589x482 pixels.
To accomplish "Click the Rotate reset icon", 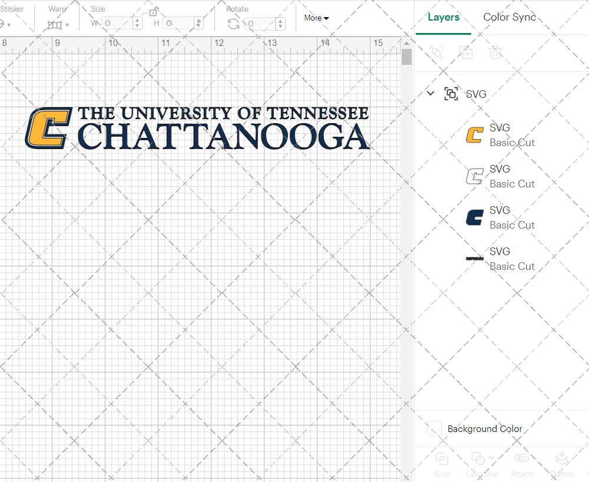I will click(x=233, y=22).
